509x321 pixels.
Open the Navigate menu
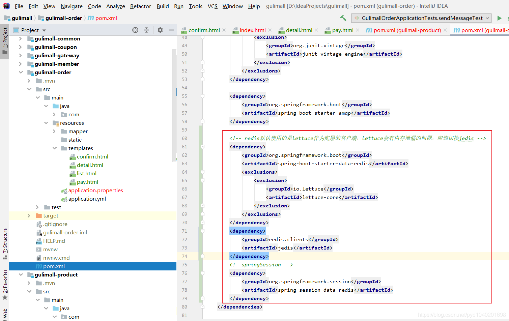pos(72,6)
